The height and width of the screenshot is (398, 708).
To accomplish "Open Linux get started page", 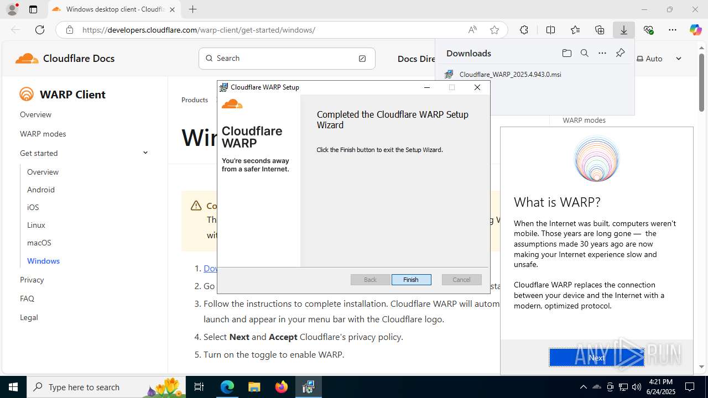I will point(36,225).
